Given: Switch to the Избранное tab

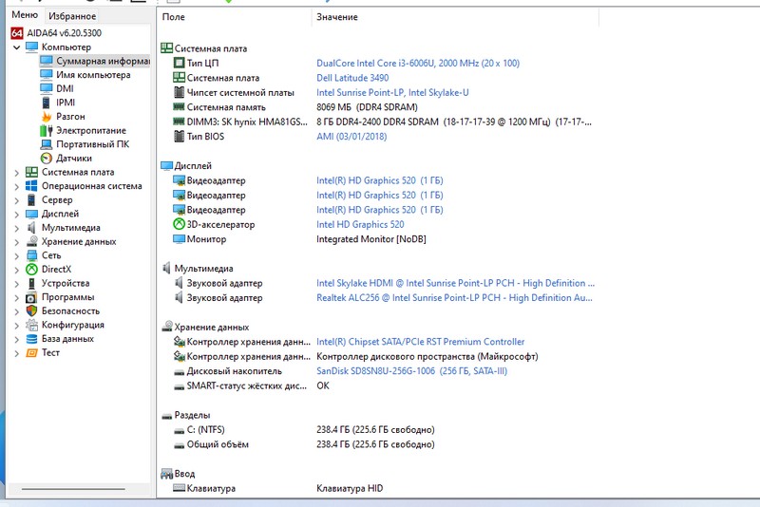Looking at the screenshot, I should pyautogui.click(x=72, y=16).
